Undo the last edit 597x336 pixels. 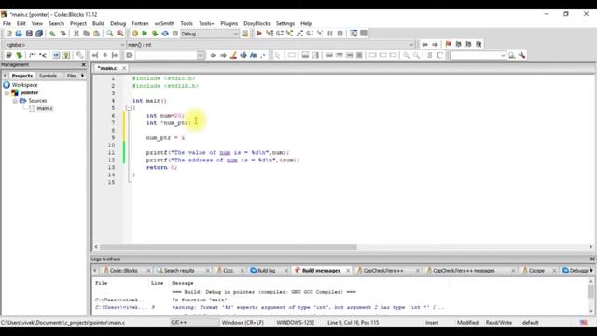tap(52, 34)
